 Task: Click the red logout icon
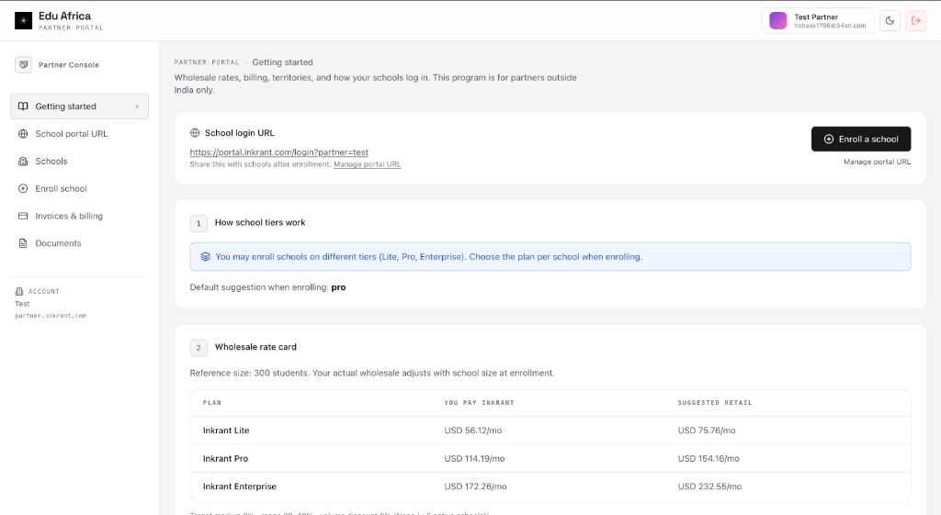916,20
